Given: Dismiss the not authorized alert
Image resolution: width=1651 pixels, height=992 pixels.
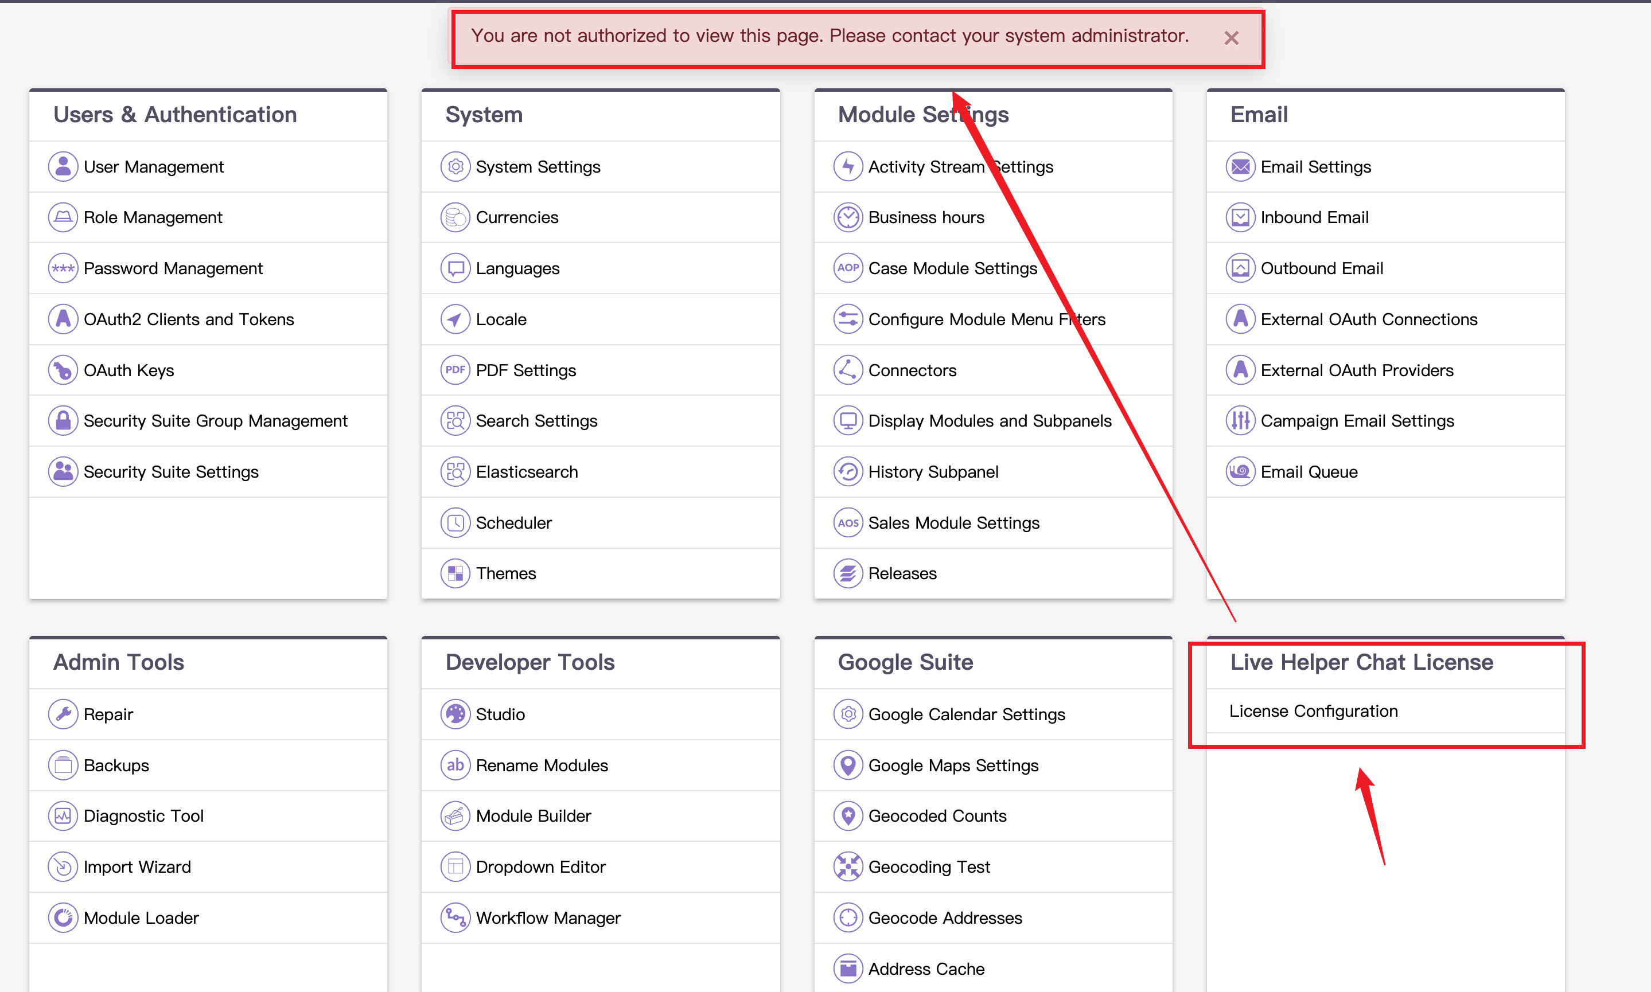Looking at the screenshot, I should tap(1231, 38).
